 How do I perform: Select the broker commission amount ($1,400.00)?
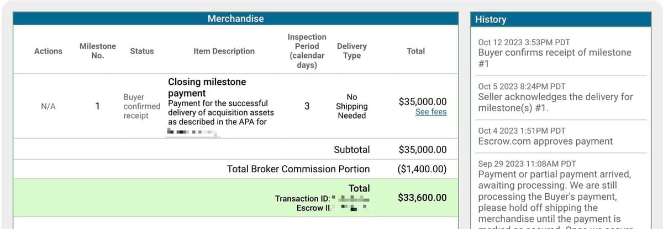422,169
